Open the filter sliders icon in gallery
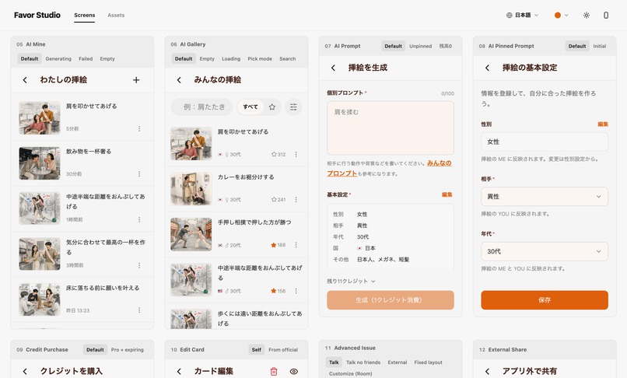The image size is (627, 378). point(293,107)
